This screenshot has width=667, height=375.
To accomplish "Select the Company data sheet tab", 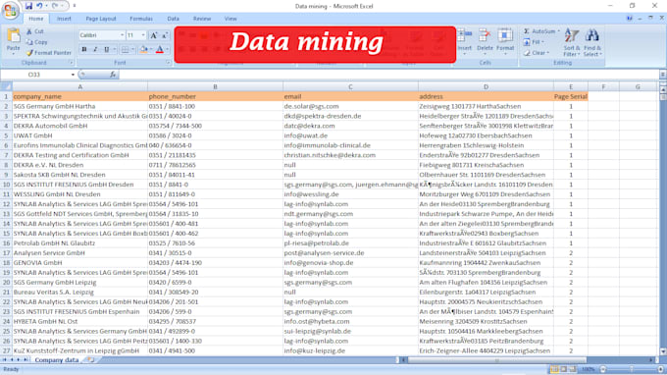I will [x=57, y=360].
